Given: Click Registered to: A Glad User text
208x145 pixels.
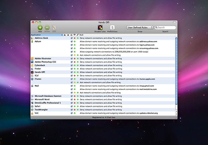Looking at the screenshot, I should pyautogui.click(x=104, y=117).
